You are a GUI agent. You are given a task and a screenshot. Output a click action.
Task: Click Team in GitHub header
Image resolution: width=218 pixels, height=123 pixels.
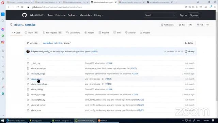(x=50, y=15)
